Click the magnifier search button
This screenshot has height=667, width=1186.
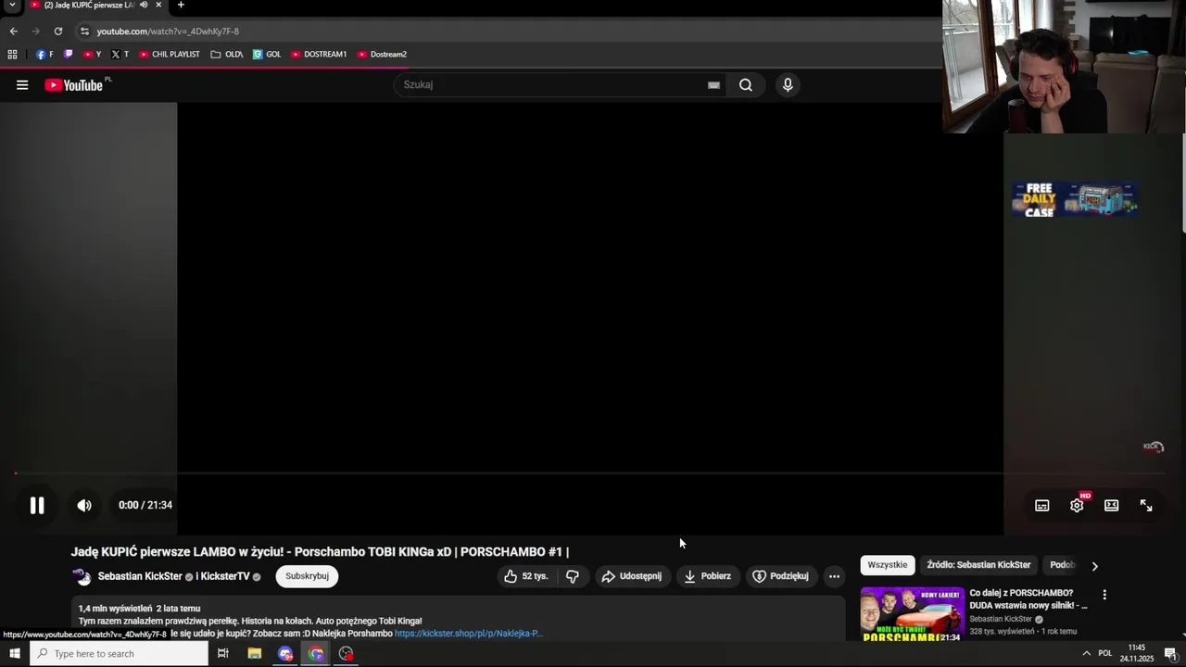746,85
